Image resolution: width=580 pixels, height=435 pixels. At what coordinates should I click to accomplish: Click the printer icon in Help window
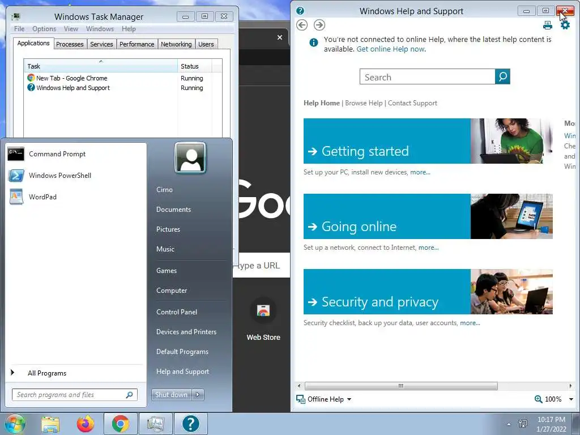coord(548,25)
